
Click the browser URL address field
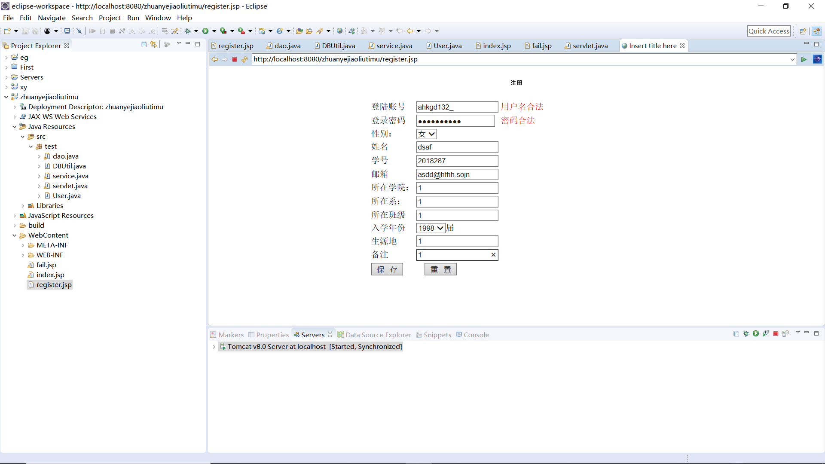coord(520,59)
